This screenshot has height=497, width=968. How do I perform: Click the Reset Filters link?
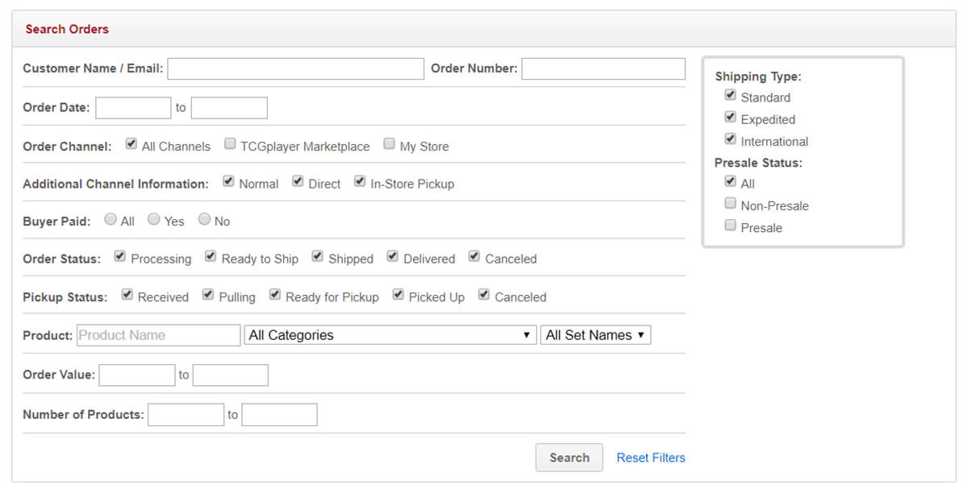click(651, 458)
